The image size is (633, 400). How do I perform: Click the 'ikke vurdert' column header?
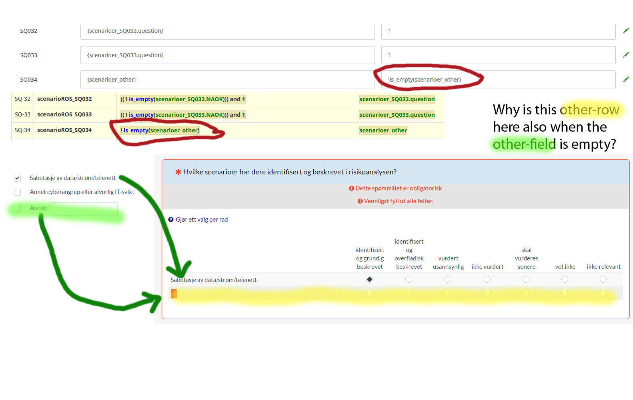[x=487, y=267]
